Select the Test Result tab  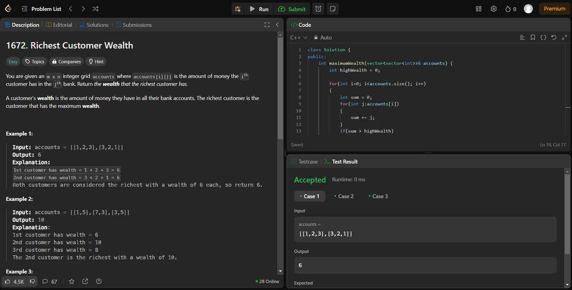(x=341, y=162)
